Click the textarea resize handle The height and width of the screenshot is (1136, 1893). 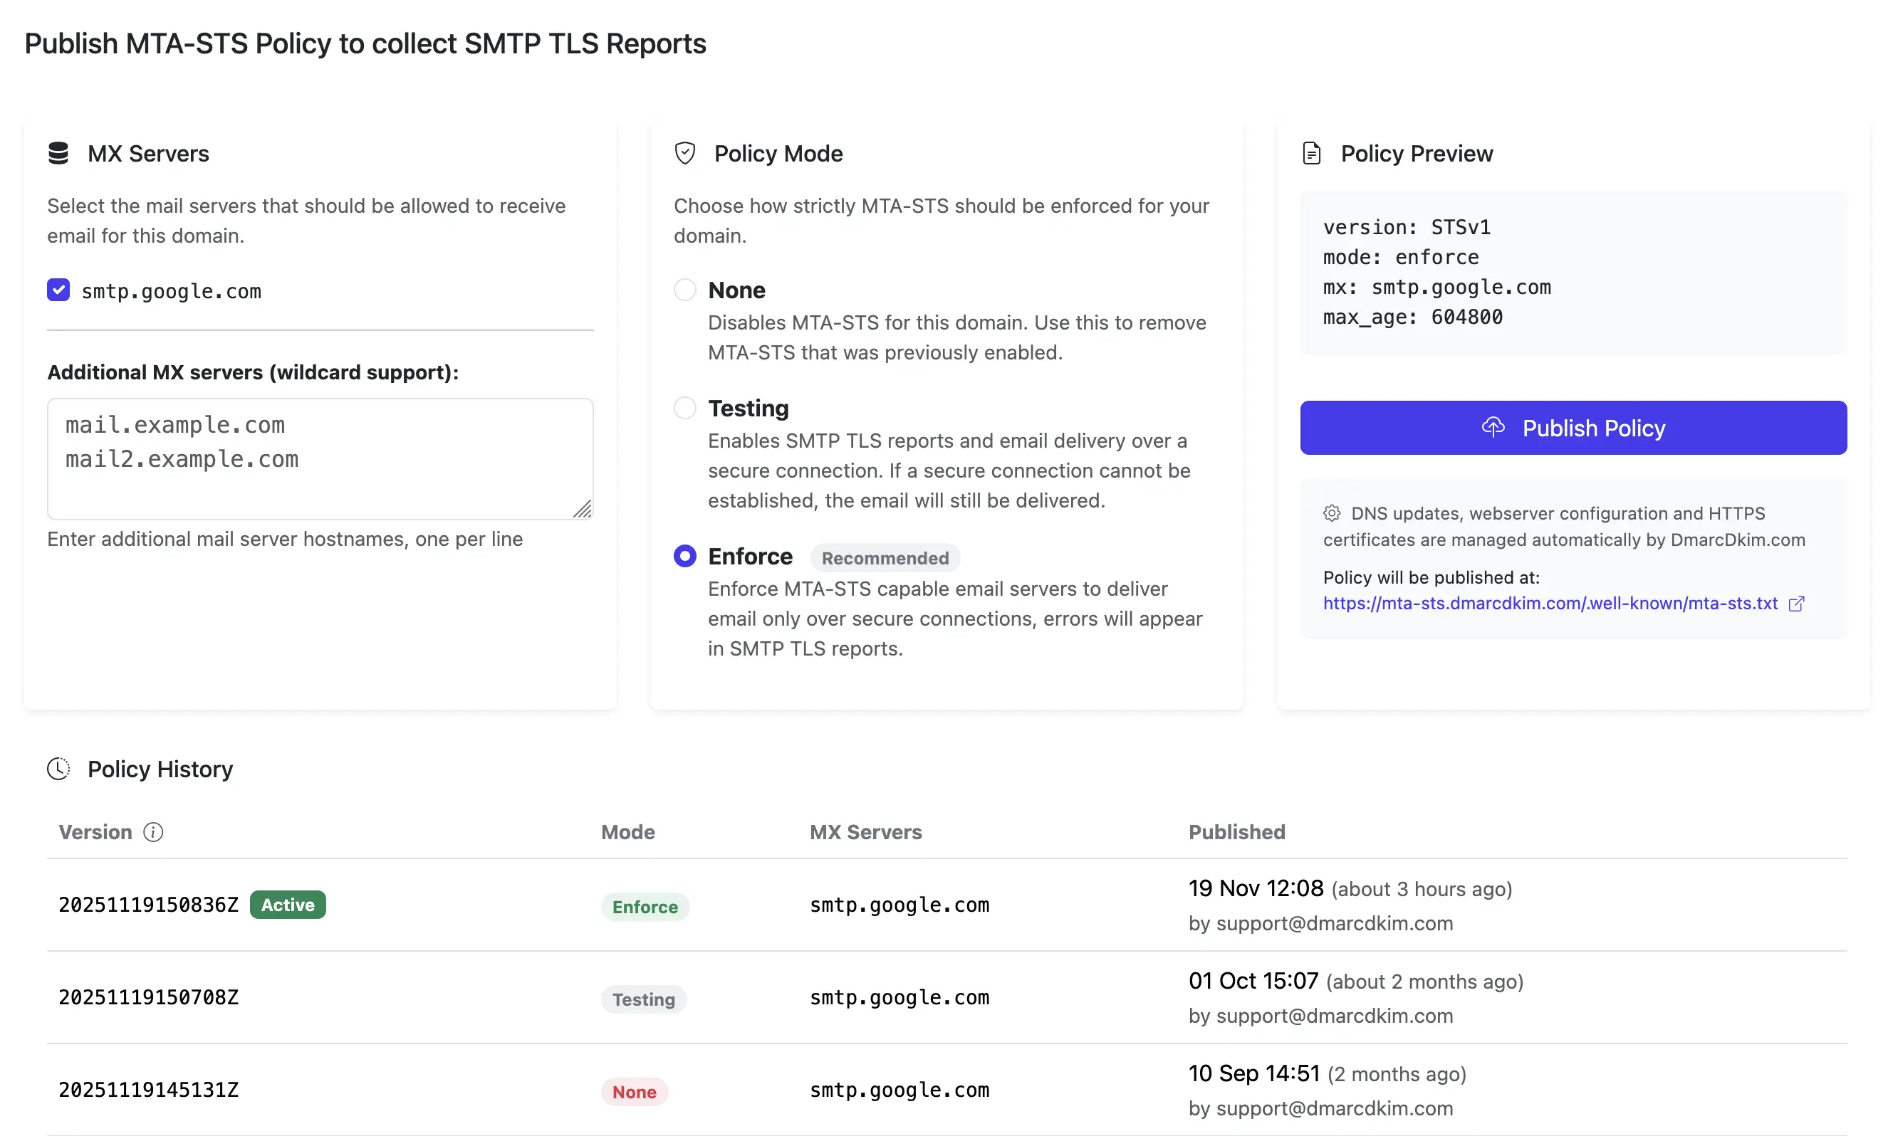click(583, 509)
